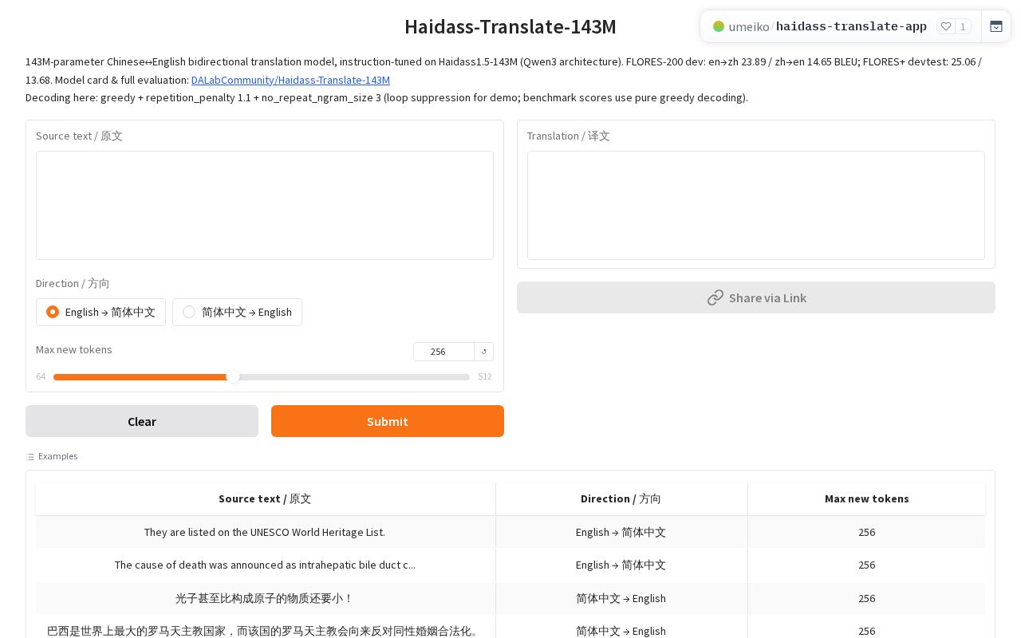Click the Examples list icon

[x=30, y=457]
